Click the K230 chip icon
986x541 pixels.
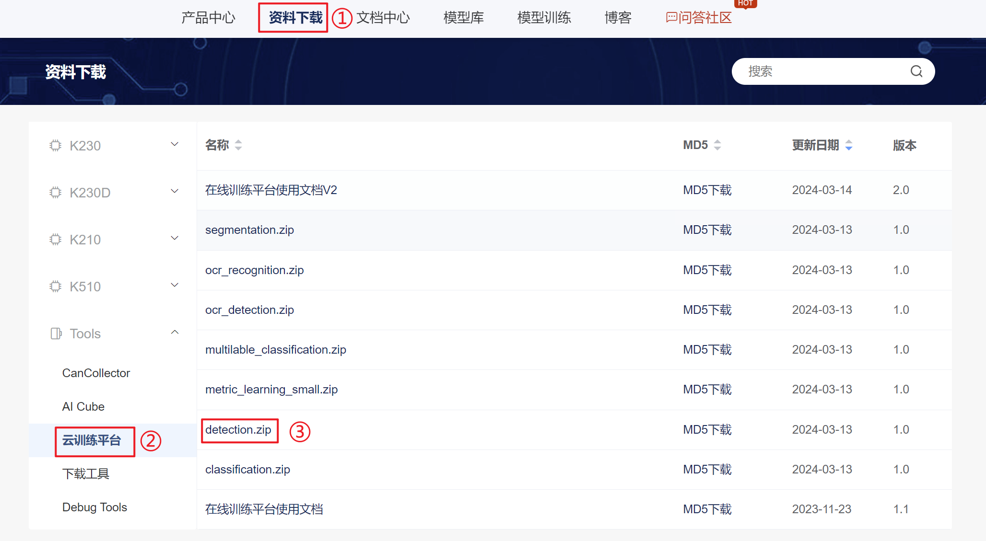pyautogui.click(x=56, y=145)
